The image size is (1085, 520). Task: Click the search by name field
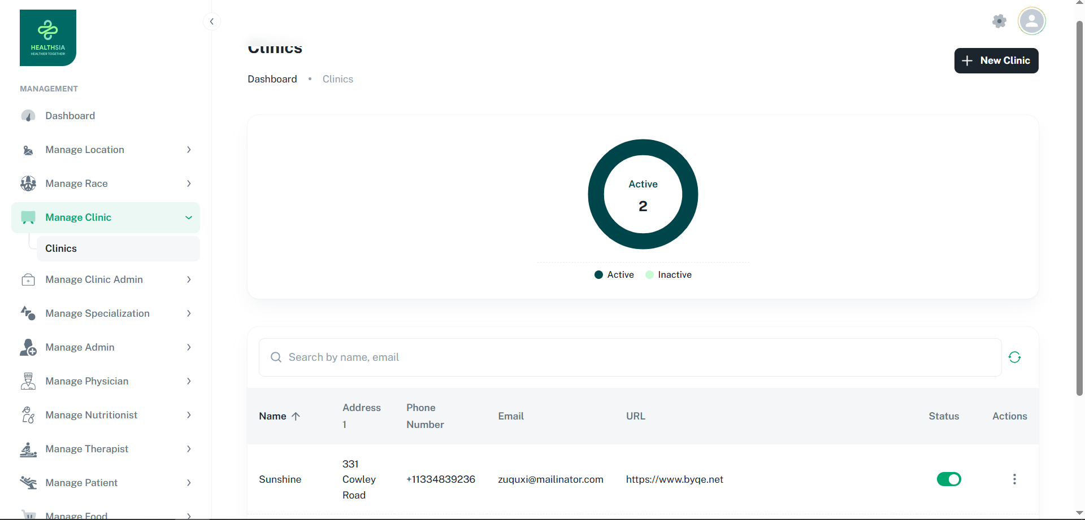[630, 357]
